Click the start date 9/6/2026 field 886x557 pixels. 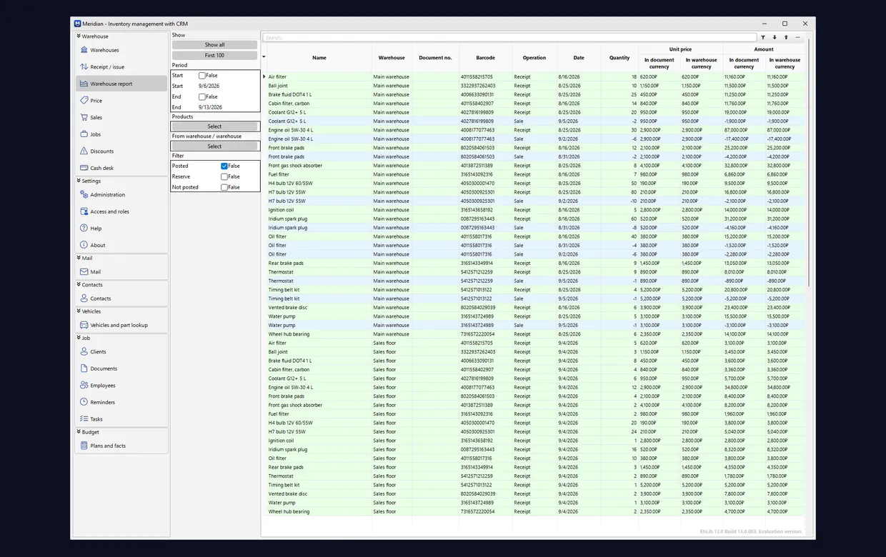[229, 86]
